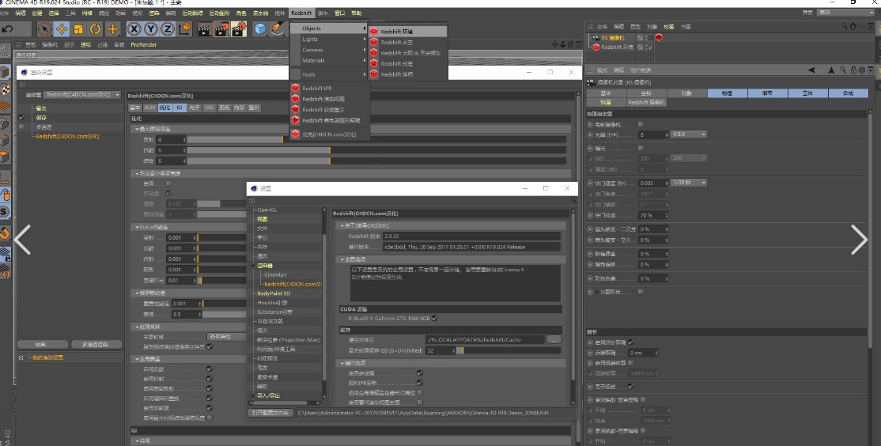This screenshot has width=881, height=446.
Task: Toggle the green checkmark on Redshift environment object
Action: 650,47
